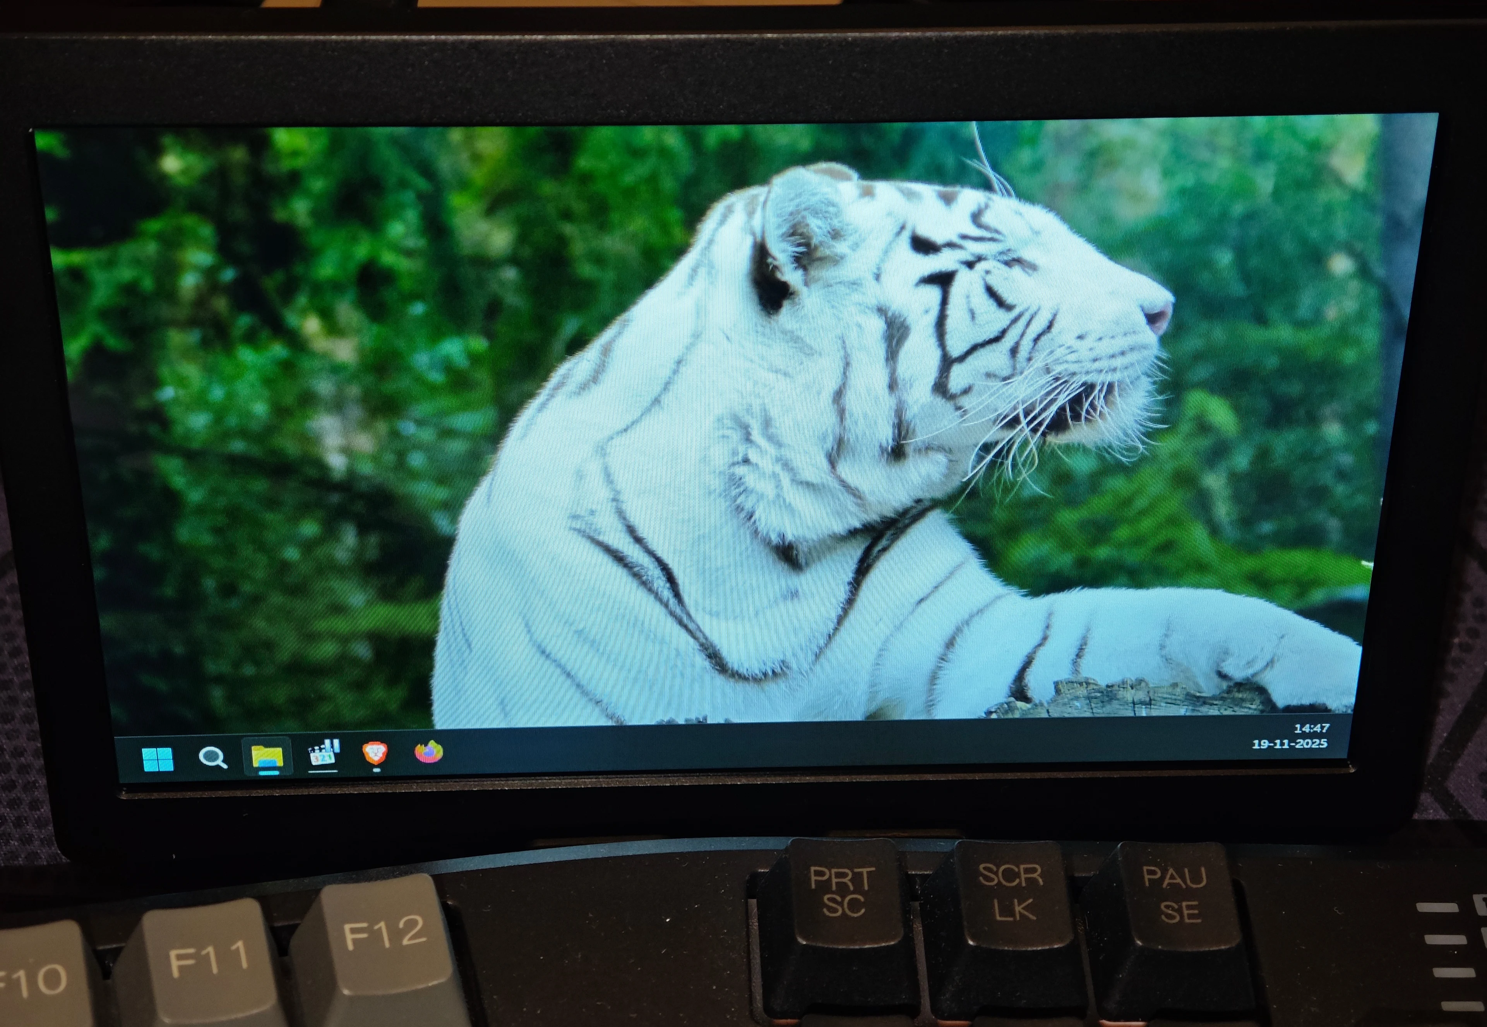Screen dimensions: 1487x1027
Task: Open calendar via the 19-11-2025 date
Action: pyautogui.click(x=1290, y=744)
